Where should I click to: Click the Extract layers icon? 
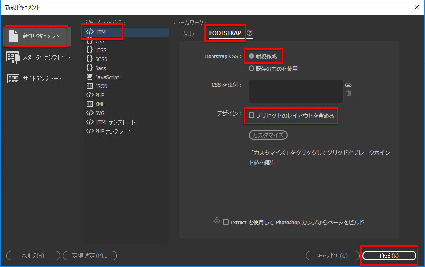pos(216,221)
